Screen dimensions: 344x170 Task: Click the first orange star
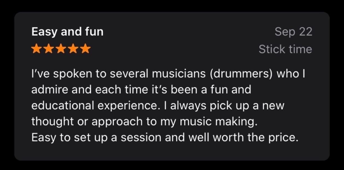pyautogui.click(x=37, y=49)
